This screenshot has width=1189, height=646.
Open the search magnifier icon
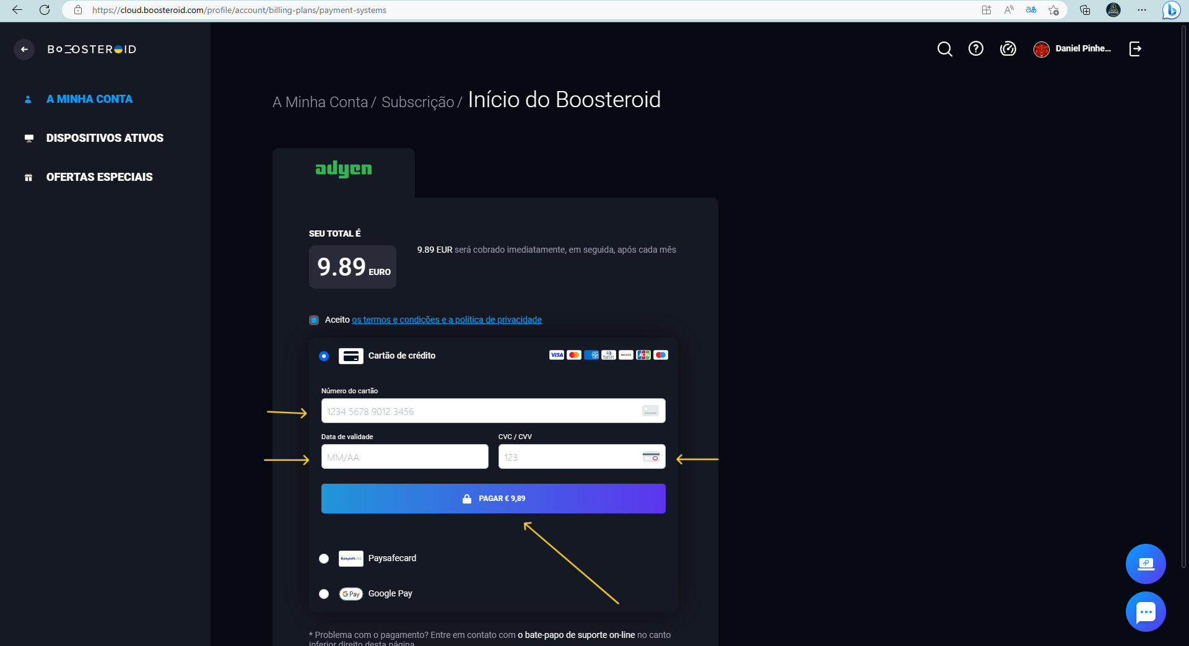[944, 49]
